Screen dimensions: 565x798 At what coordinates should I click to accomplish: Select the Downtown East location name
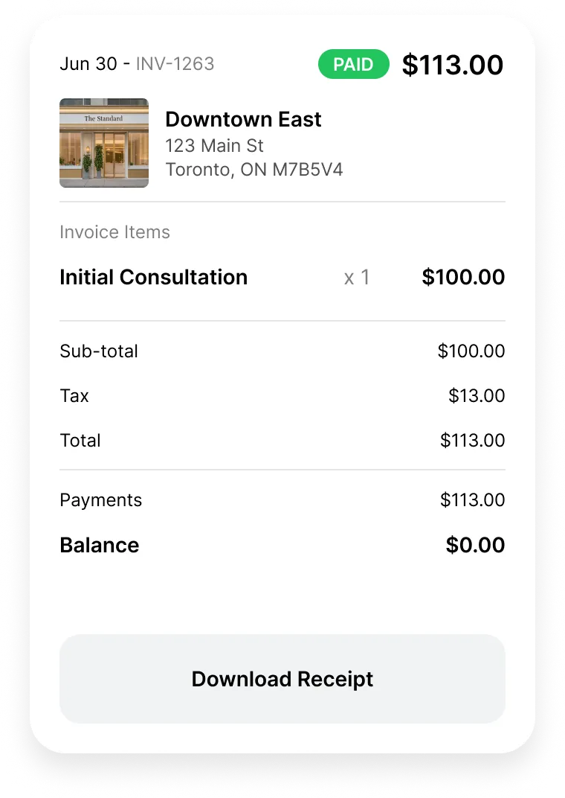point(243,120)
